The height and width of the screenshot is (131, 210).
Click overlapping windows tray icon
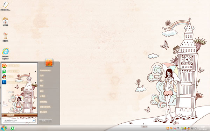tap(178, 128)
